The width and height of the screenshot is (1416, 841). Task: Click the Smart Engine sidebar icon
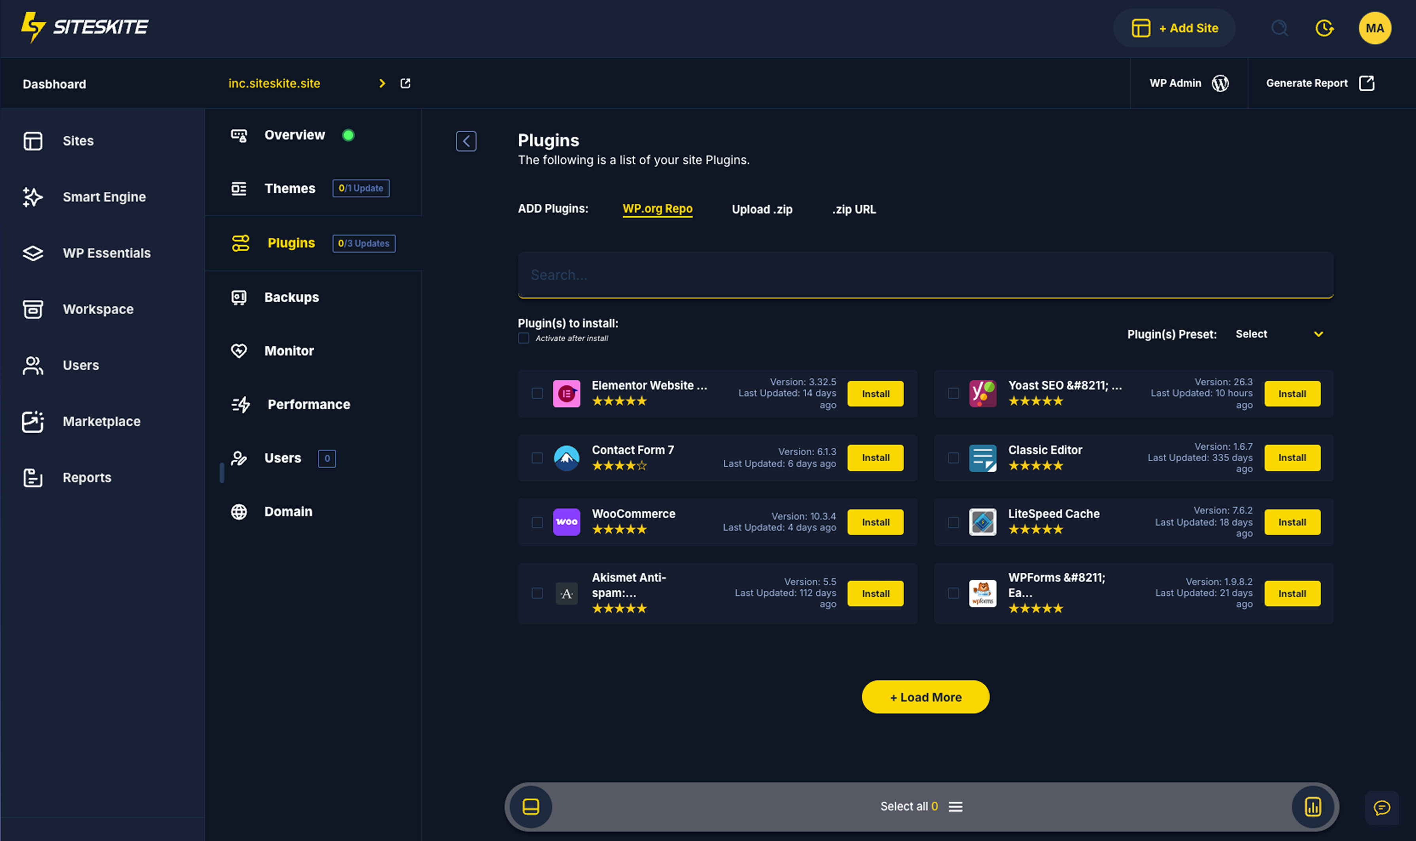tap(32, 197)
